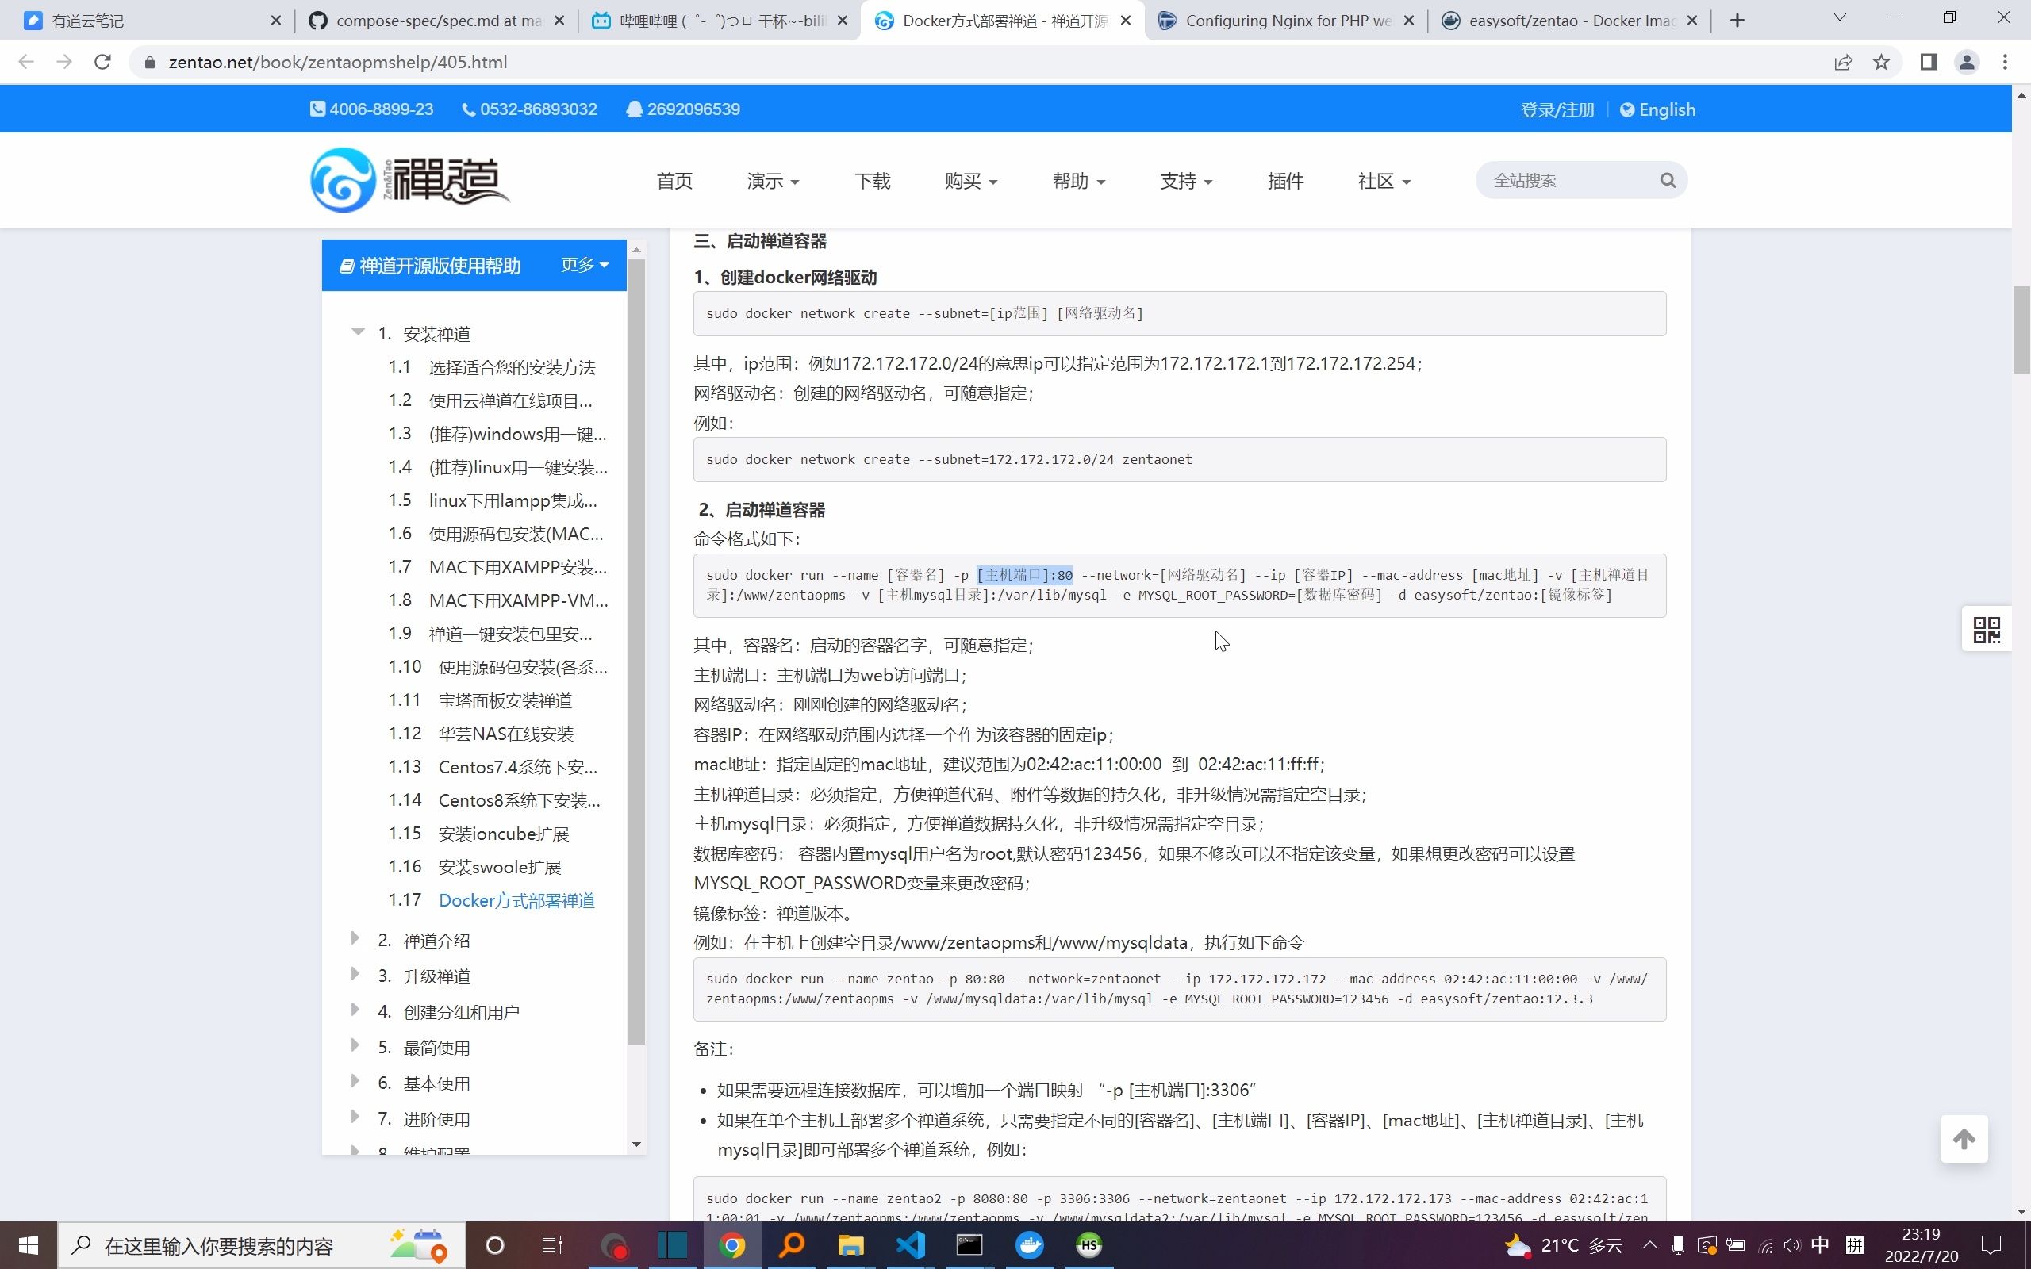The height and width of the screenshot is (1269, 2031).
Task: Expand the 4. 创建分组和用户 section
Action: [x=355, y=1010]
